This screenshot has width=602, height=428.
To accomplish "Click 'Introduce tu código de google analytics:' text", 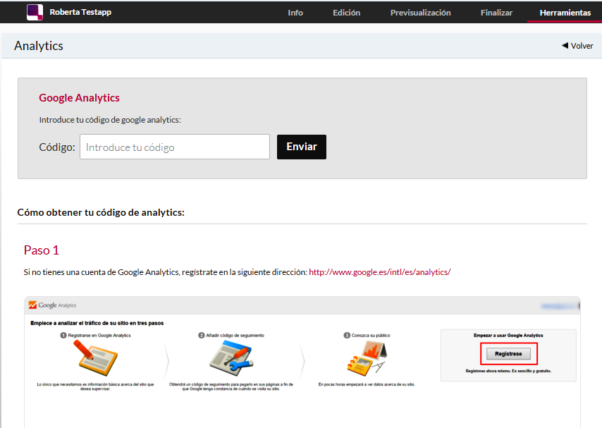I will pyautogui.click(x=110, y=120).
